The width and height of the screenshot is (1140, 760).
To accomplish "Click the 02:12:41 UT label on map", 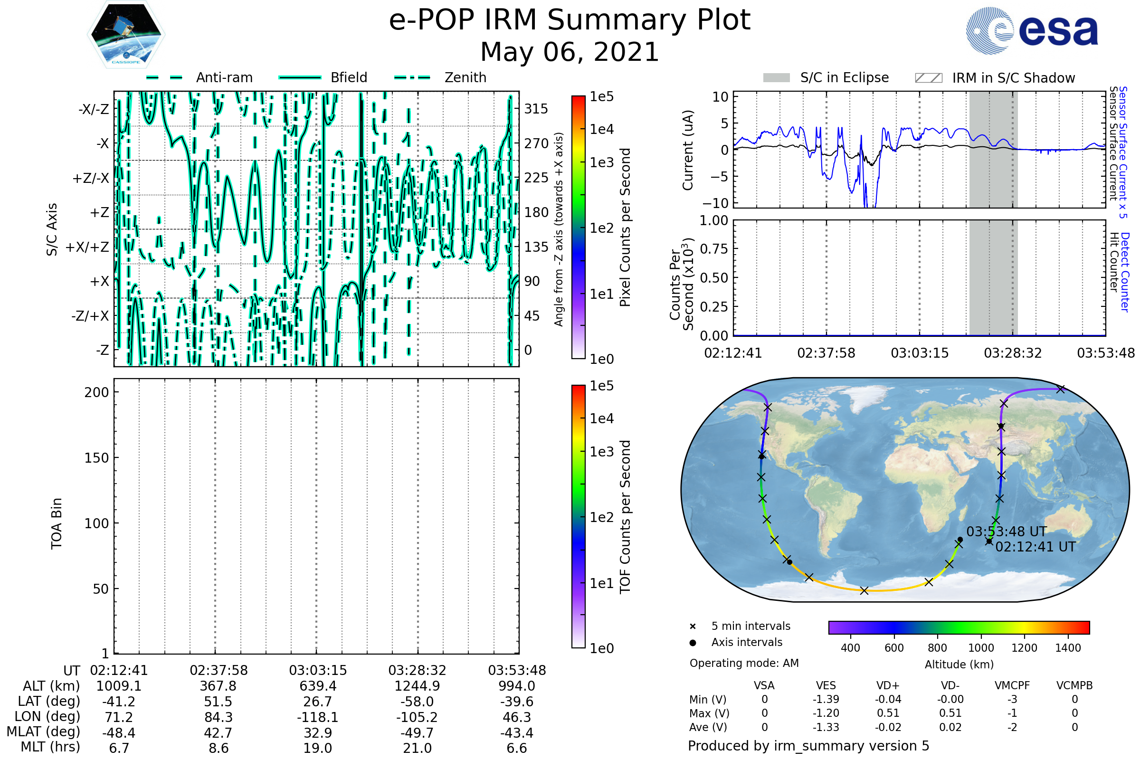I will (x=1035, y=547).
